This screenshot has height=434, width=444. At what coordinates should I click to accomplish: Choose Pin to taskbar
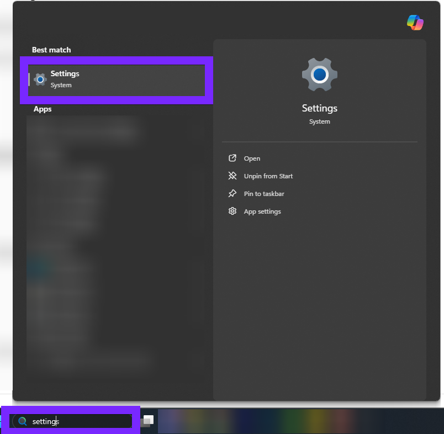click(x=264, y=194)
